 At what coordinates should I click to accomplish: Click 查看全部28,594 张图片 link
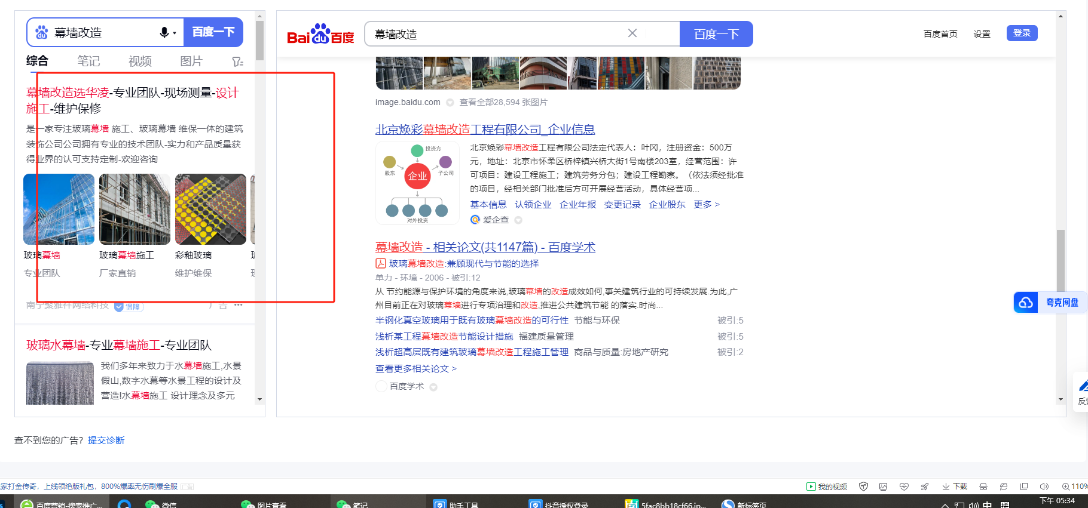tap(503, 102)
